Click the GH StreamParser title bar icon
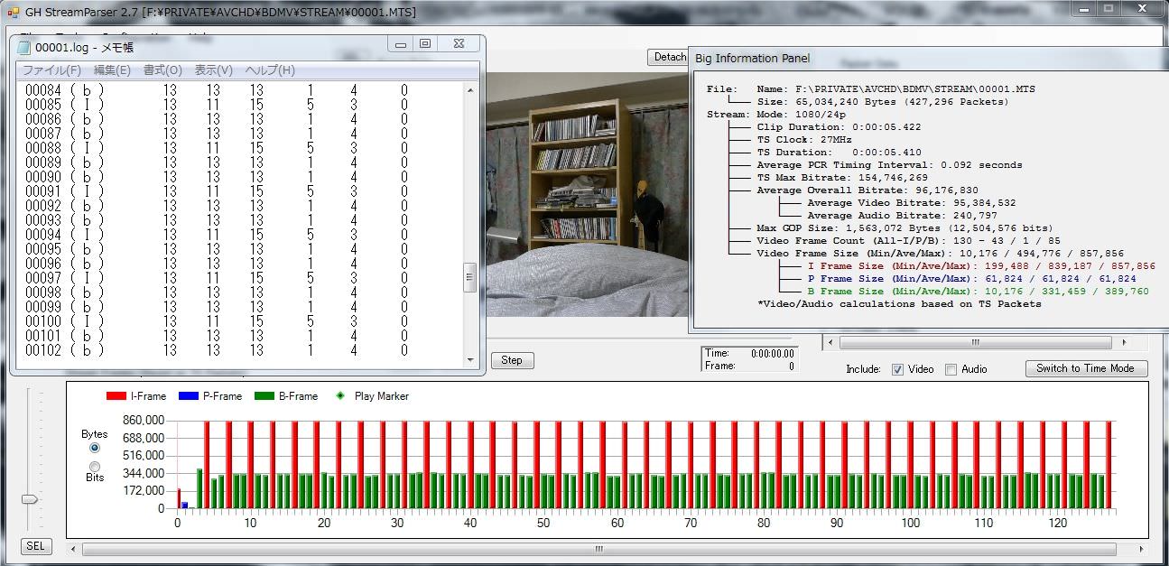Screen dimensions: 1169x566 tap(13, 11)
